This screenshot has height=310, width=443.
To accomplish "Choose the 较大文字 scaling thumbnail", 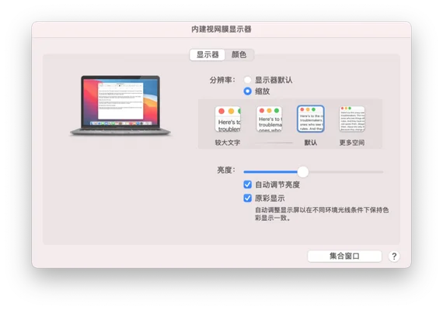I will pos(228,119).
